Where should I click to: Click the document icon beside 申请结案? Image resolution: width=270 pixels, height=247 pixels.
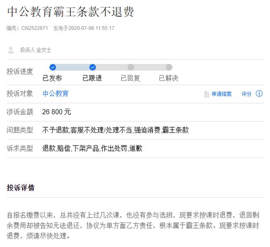click(207, 94)
